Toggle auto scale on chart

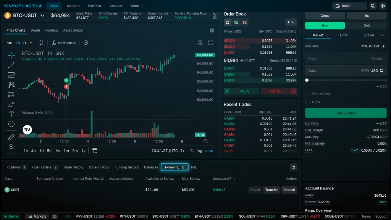click(x=209, y=150)
